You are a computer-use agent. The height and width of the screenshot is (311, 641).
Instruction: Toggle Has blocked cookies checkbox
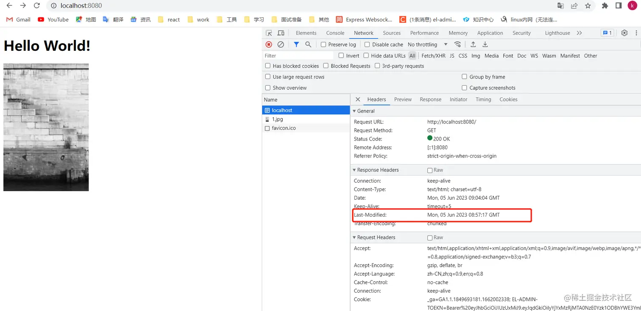268,66
